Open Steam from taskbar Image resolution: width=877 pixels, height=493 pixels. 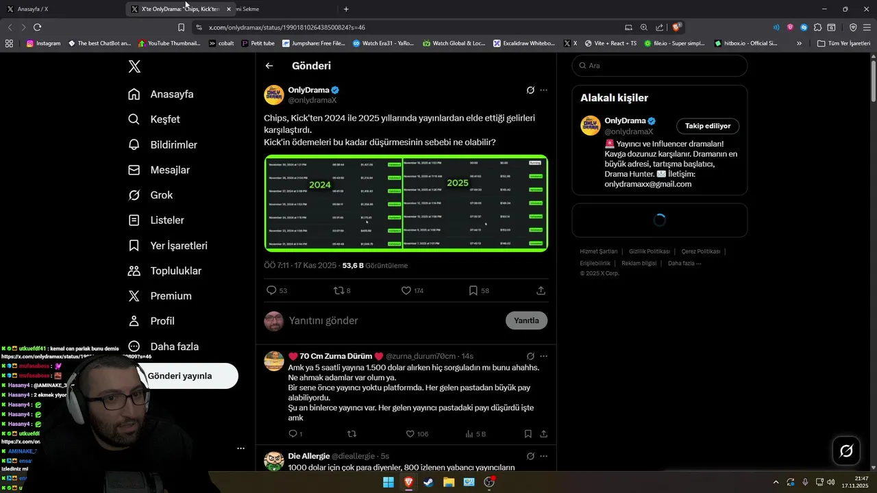(429, 482)
